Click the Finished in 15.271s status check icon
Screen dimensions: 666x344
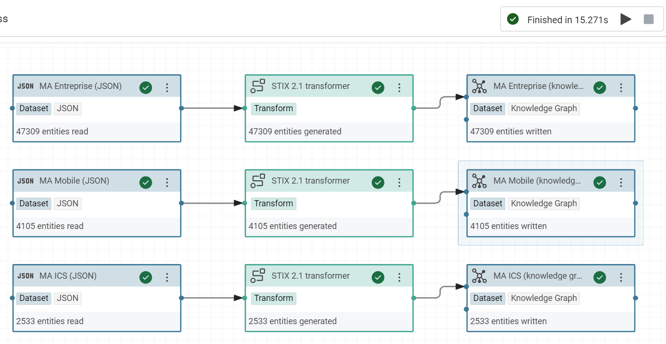pos(512,19)
